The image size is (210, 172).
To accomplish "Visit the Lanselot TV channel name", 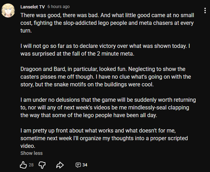I will click(32, 7).
